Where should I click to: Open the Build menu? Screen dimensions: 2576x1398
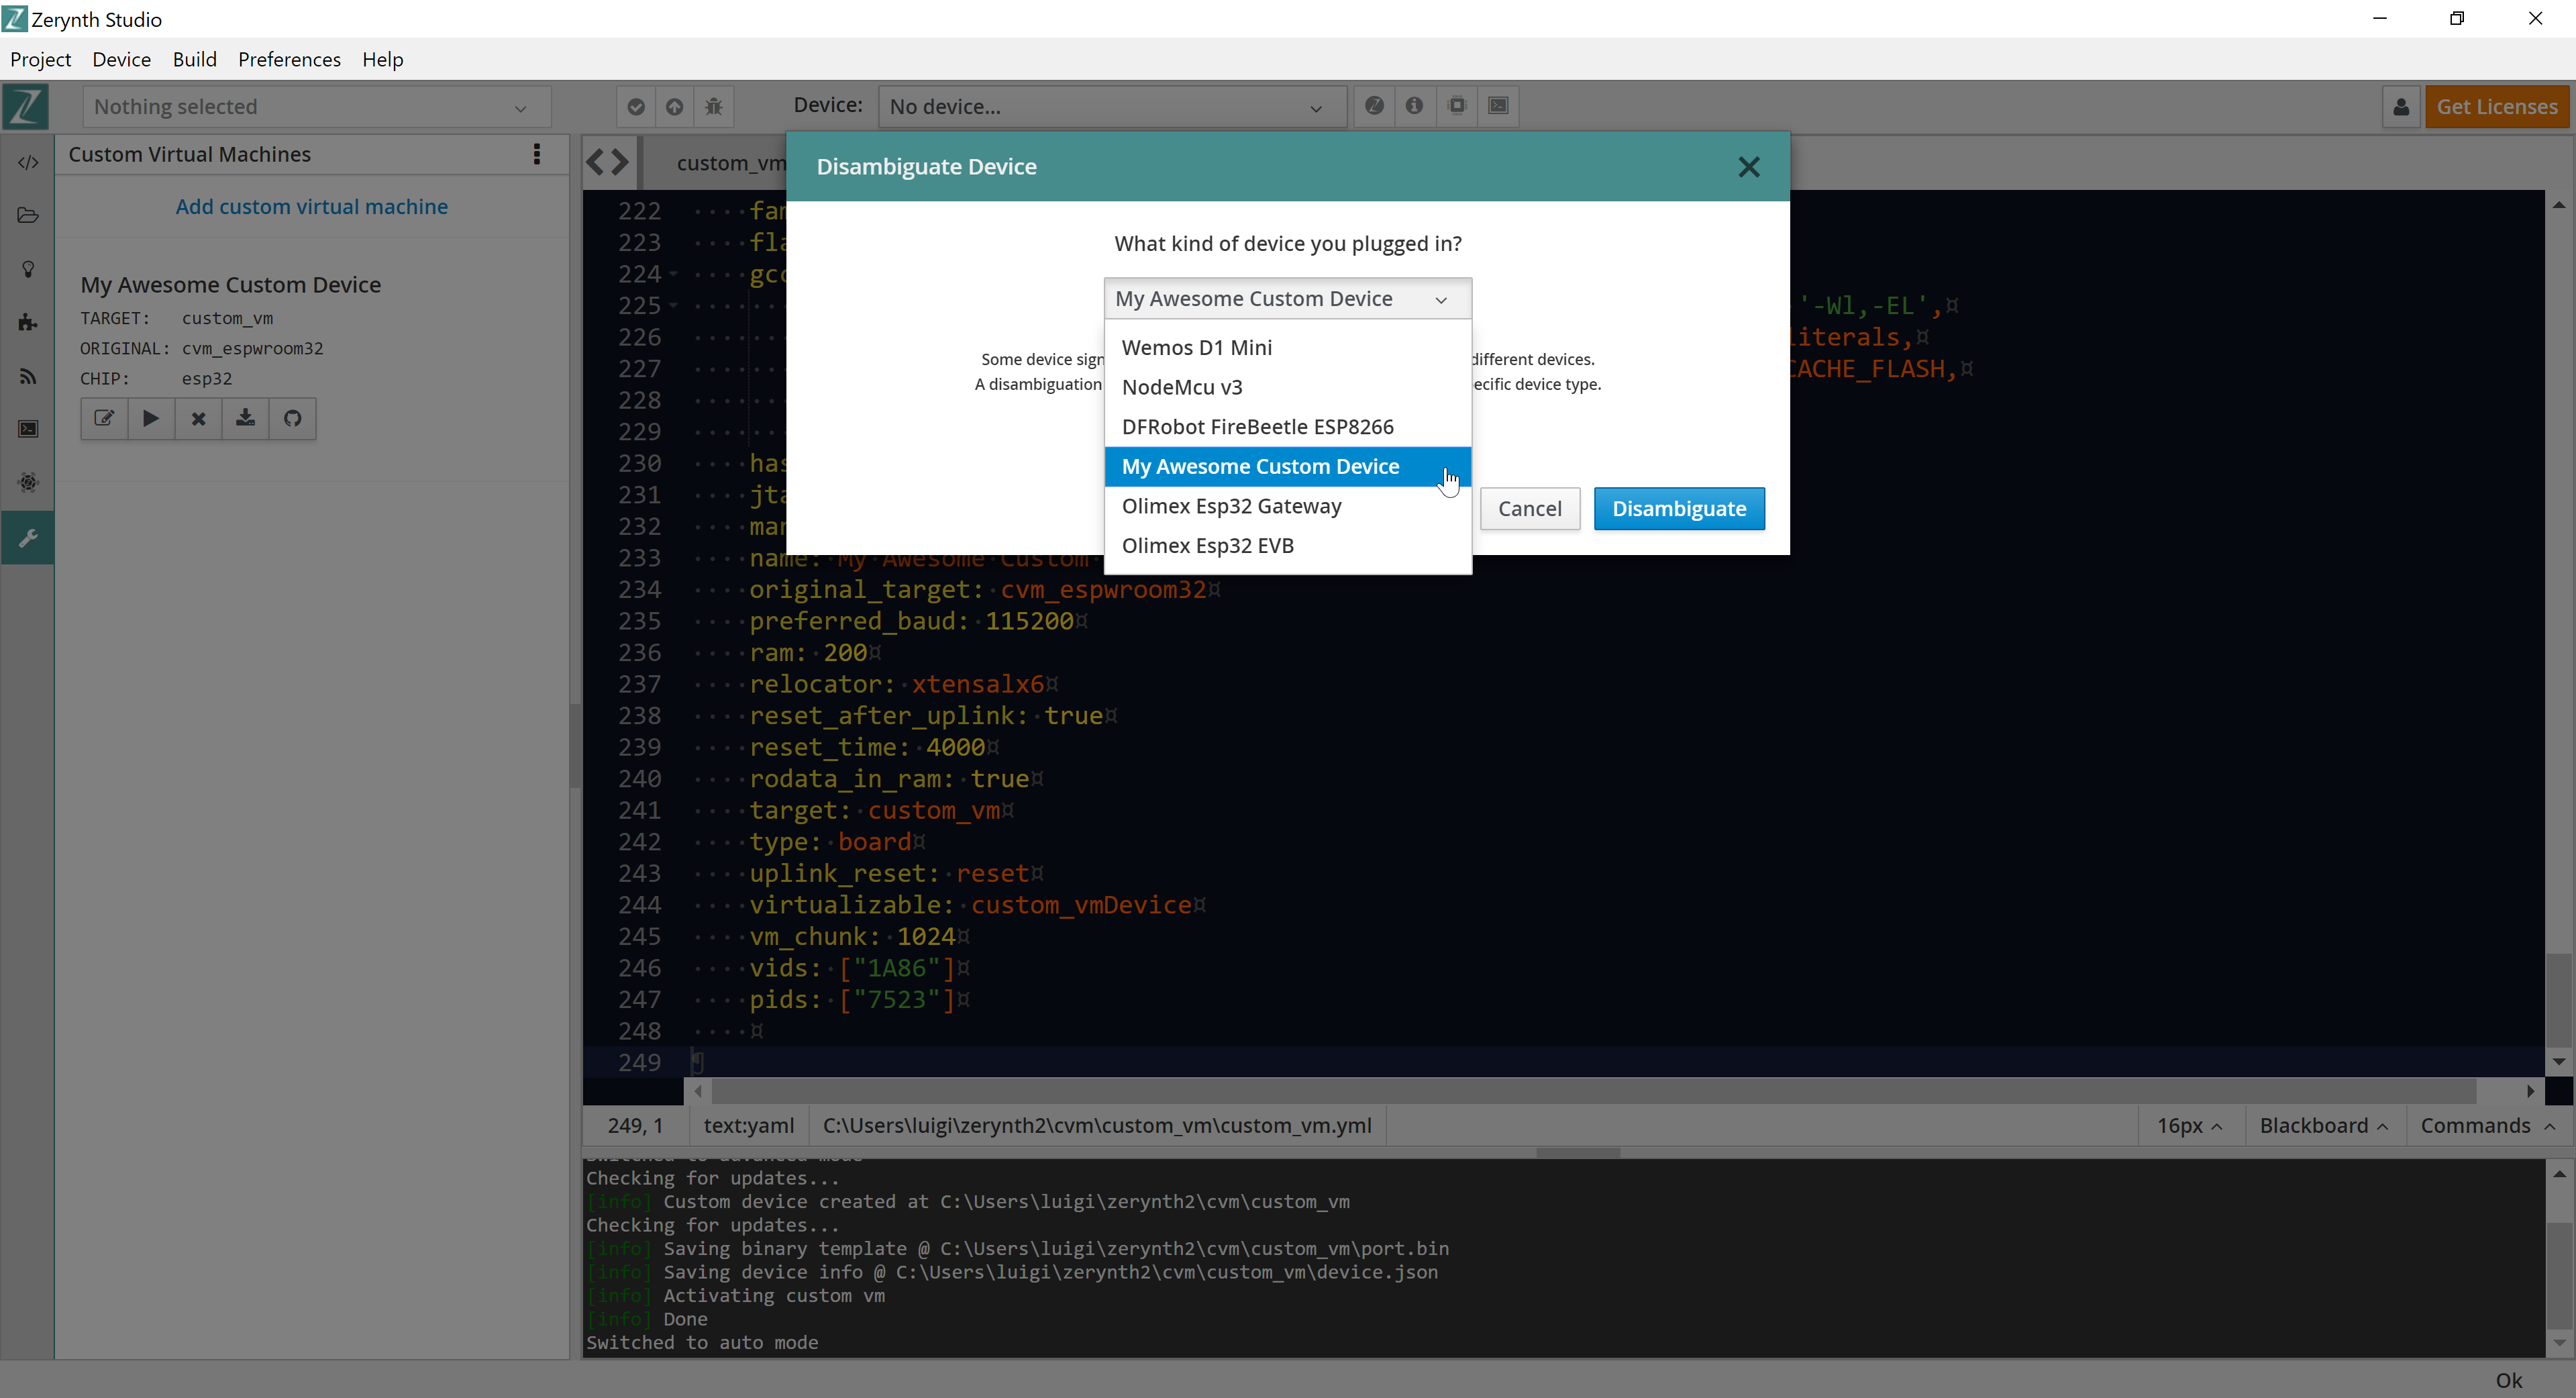click(195, 59)
